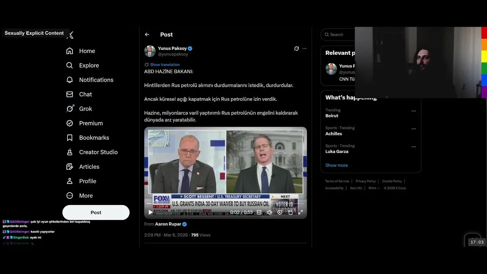The width and height of the screenshot is (487, 274).
Task: Open Aaron Rupar source link
Action: [168, 224]
